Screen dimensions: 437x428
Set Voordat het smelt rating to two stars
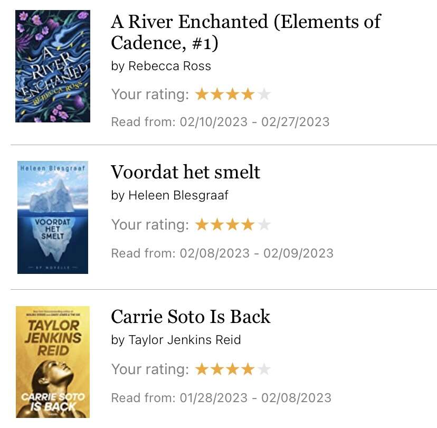[x=217, y=225]
